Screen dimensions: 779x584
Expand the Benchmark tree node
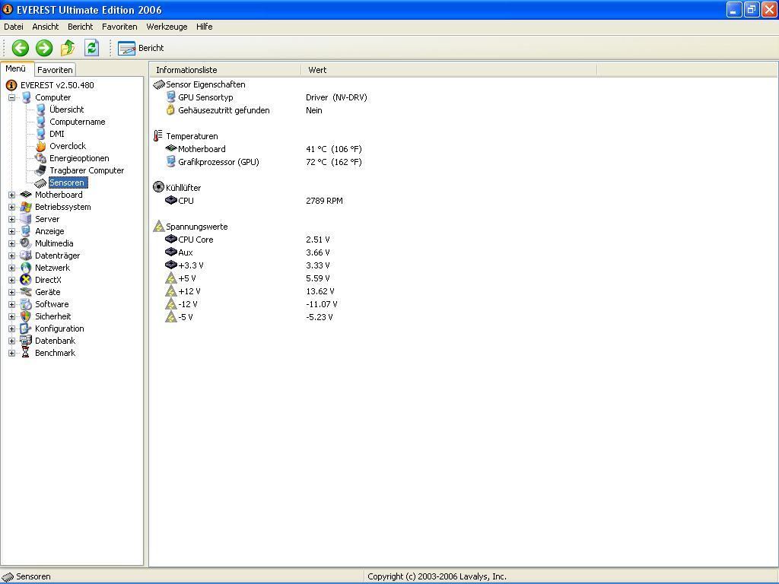coord(11,353)
